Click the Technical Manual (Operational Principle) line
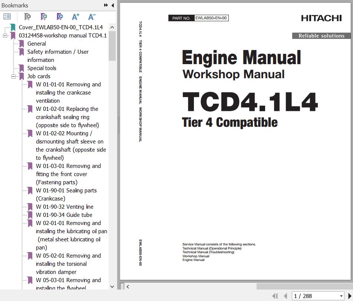 [x=212, y=248]
